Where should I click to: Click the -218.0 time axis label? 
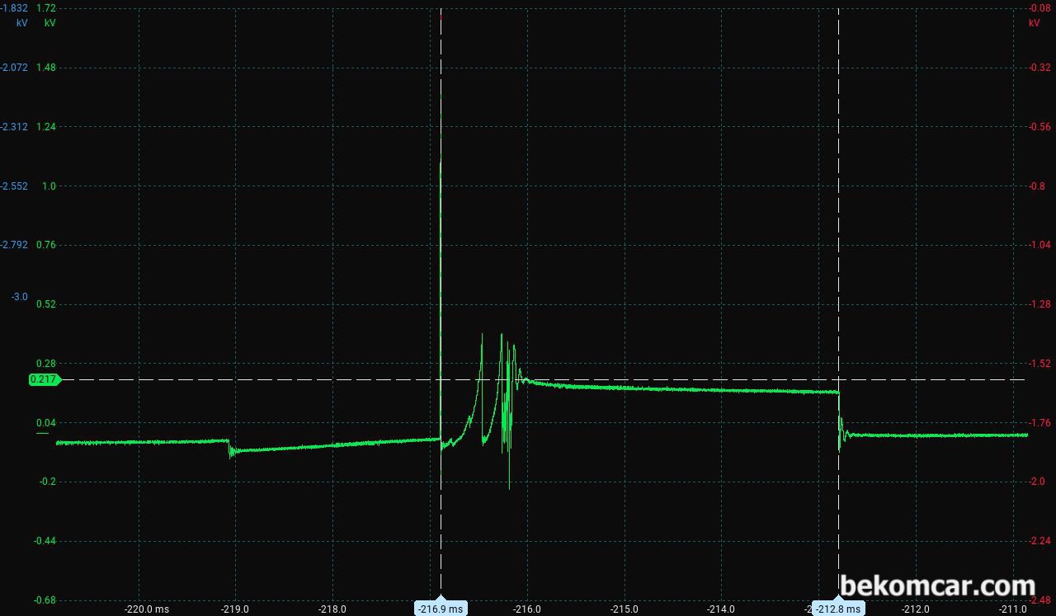(x=332, y=609)
